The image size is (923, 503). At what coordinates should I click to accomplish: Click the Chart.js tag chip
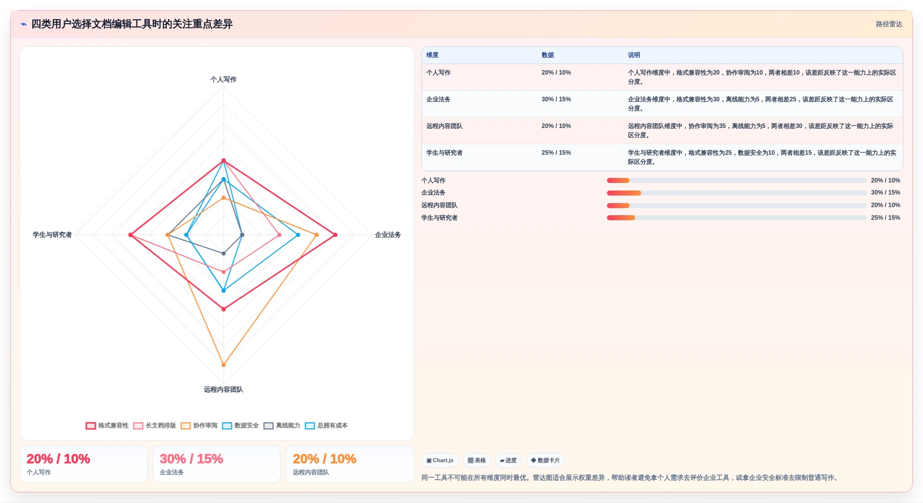tap(440, 461)
